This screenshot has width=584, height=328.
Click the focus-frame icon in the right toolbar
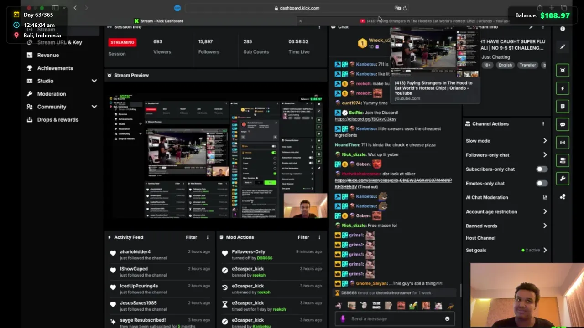563,70
